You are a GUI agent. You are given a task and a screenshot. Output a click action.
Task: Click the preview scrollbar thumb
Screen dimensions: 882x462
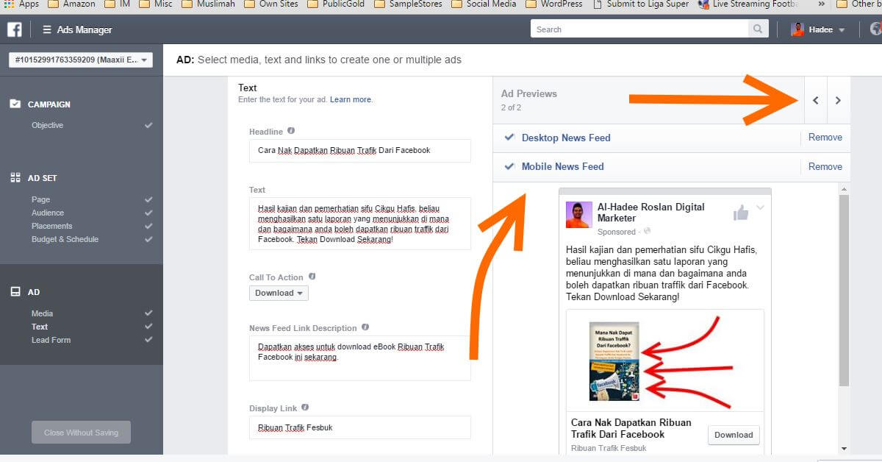(844, 291)
